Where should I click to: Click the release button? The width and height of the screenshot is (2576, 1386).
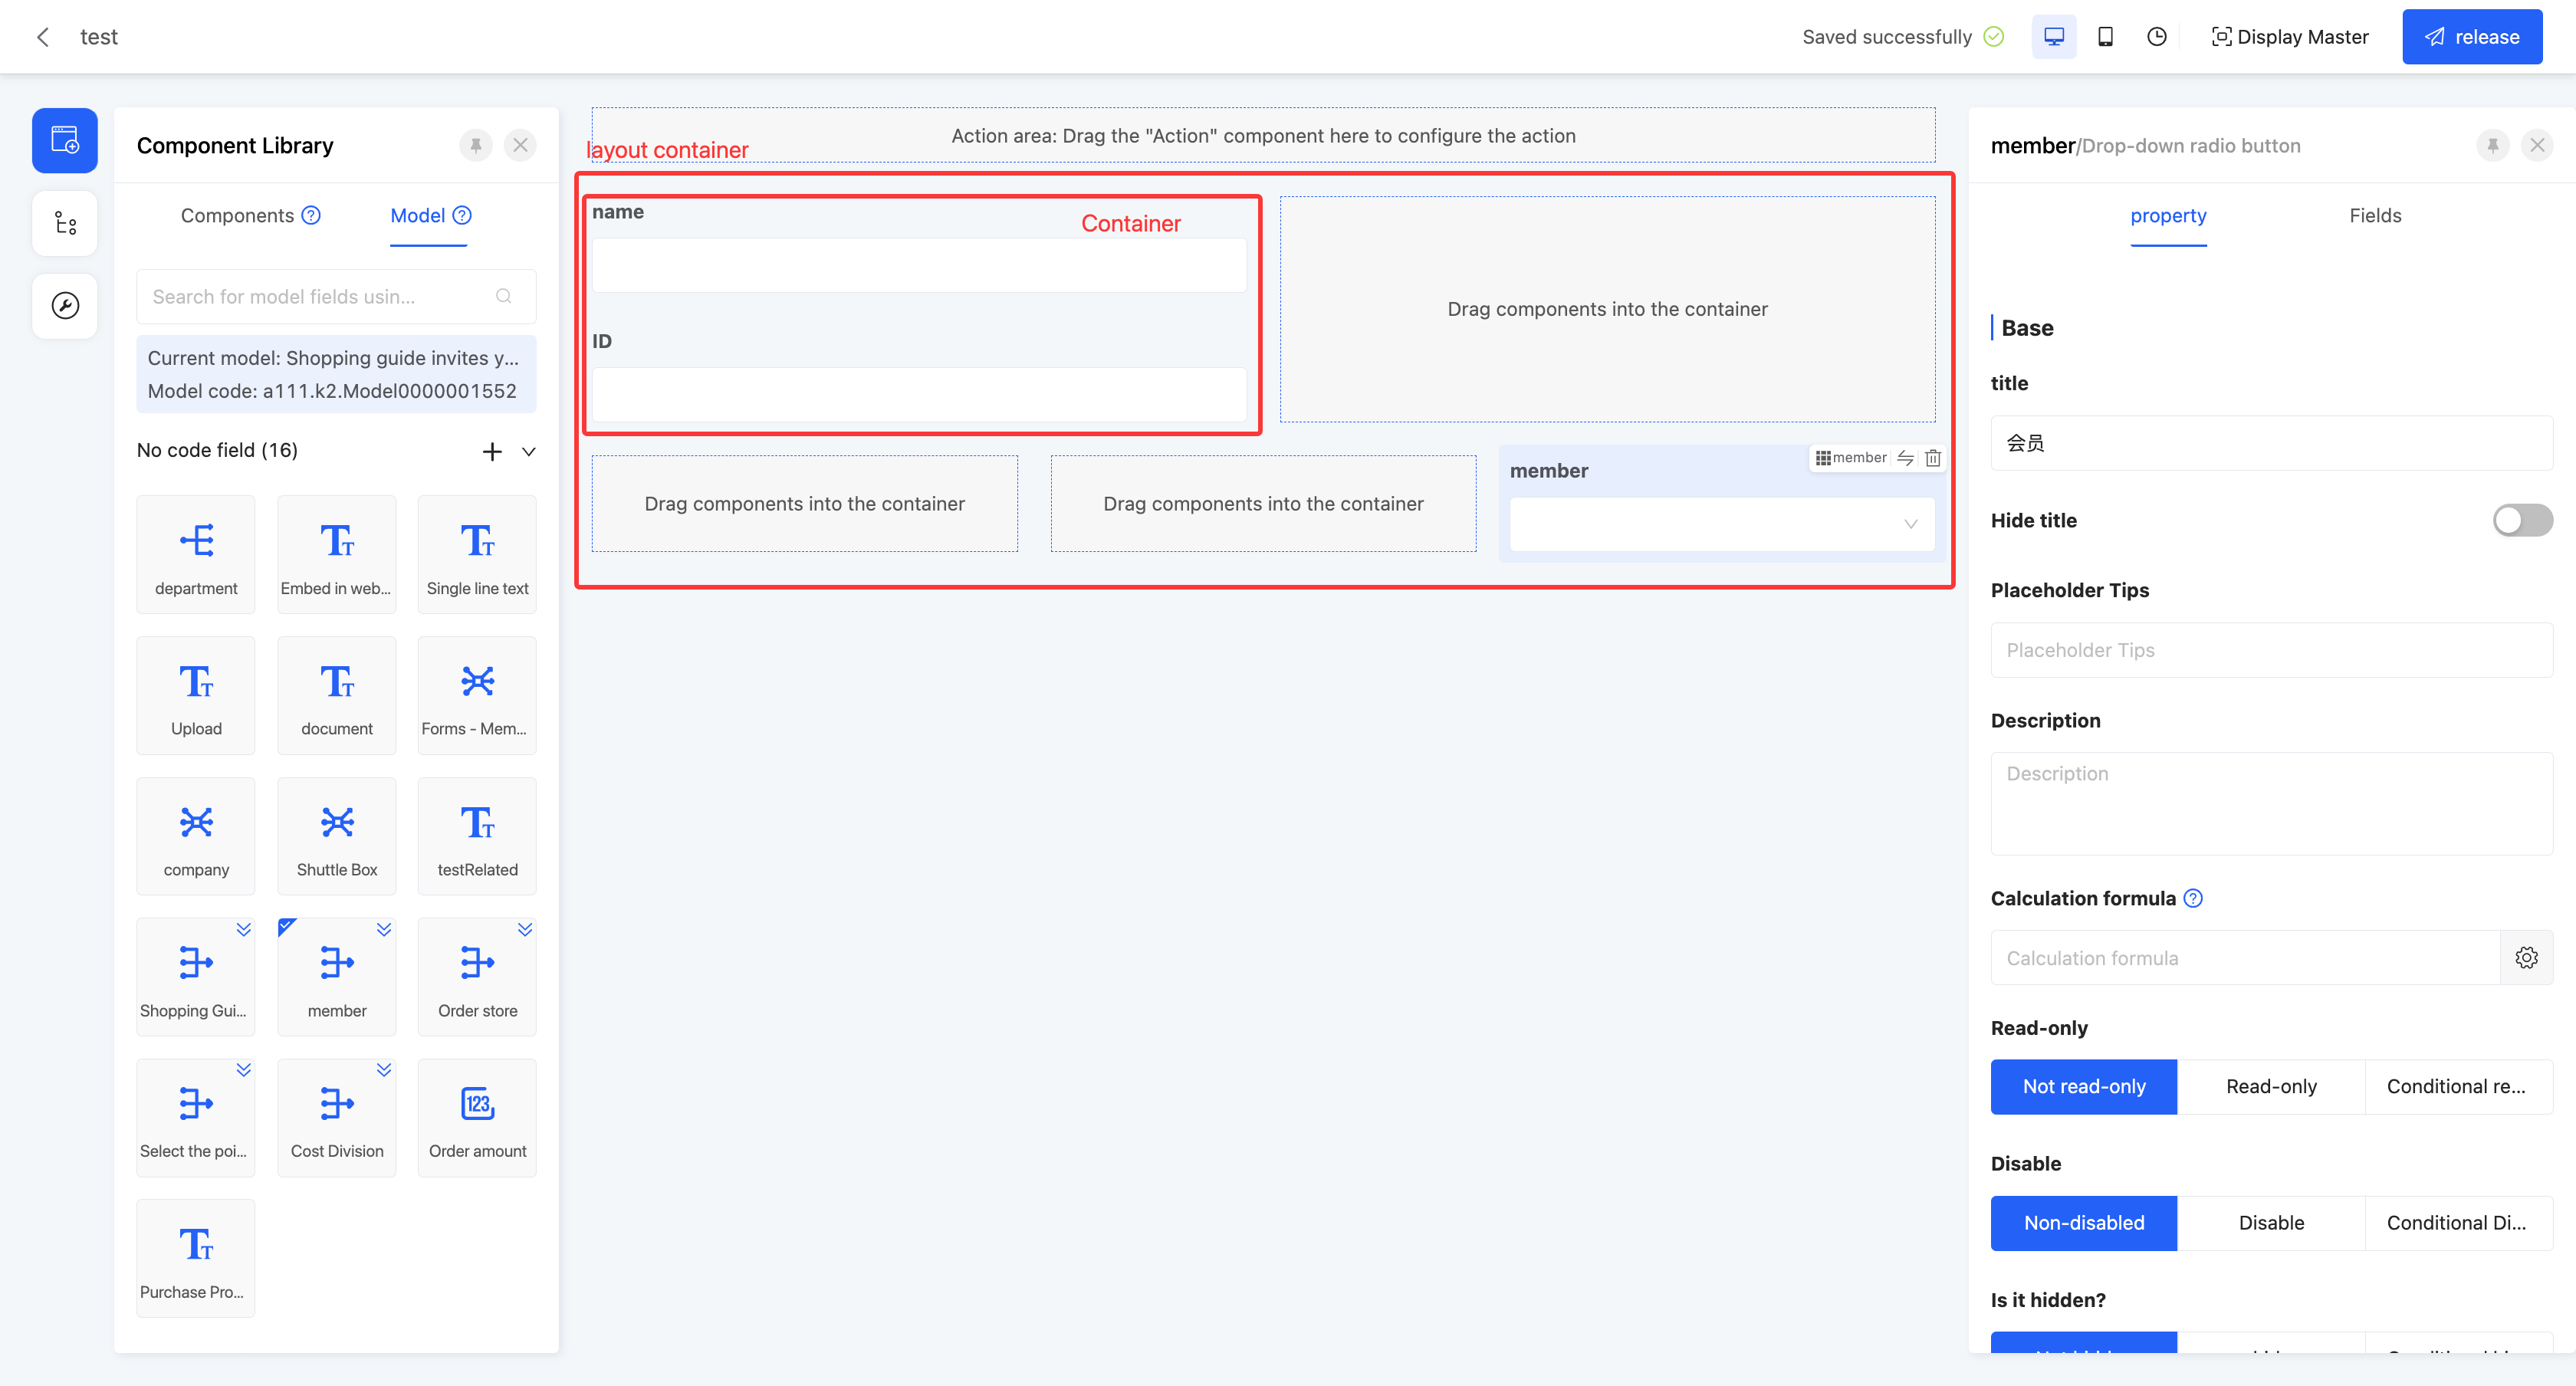click(2472, 37)
